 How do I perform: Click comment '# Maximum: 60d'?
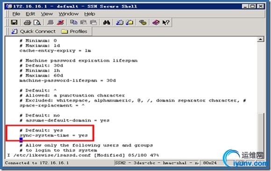(x=41, y=76)
